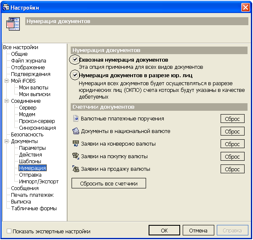The image size is (253, 240).
Task: Close the Настройки dialog window
Action: pos(245,8)
